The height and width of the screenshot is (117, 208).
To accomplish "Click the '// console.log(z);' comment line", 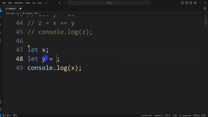I will point(60,32).
